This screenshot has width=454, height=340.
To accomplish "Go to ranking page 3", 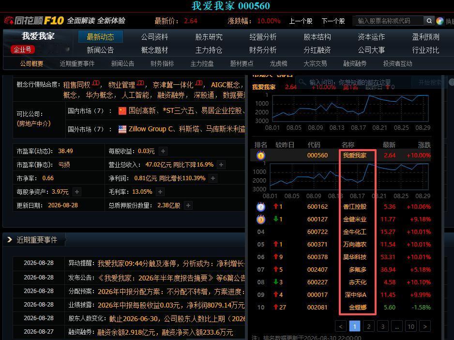I will [x=383, y=326].
